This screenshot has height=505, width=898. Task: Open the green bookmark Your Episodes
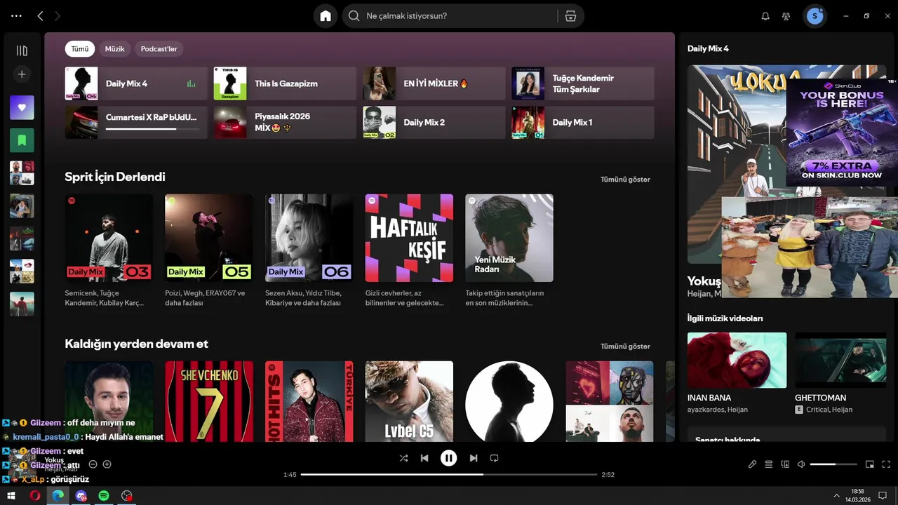(22, 140)
